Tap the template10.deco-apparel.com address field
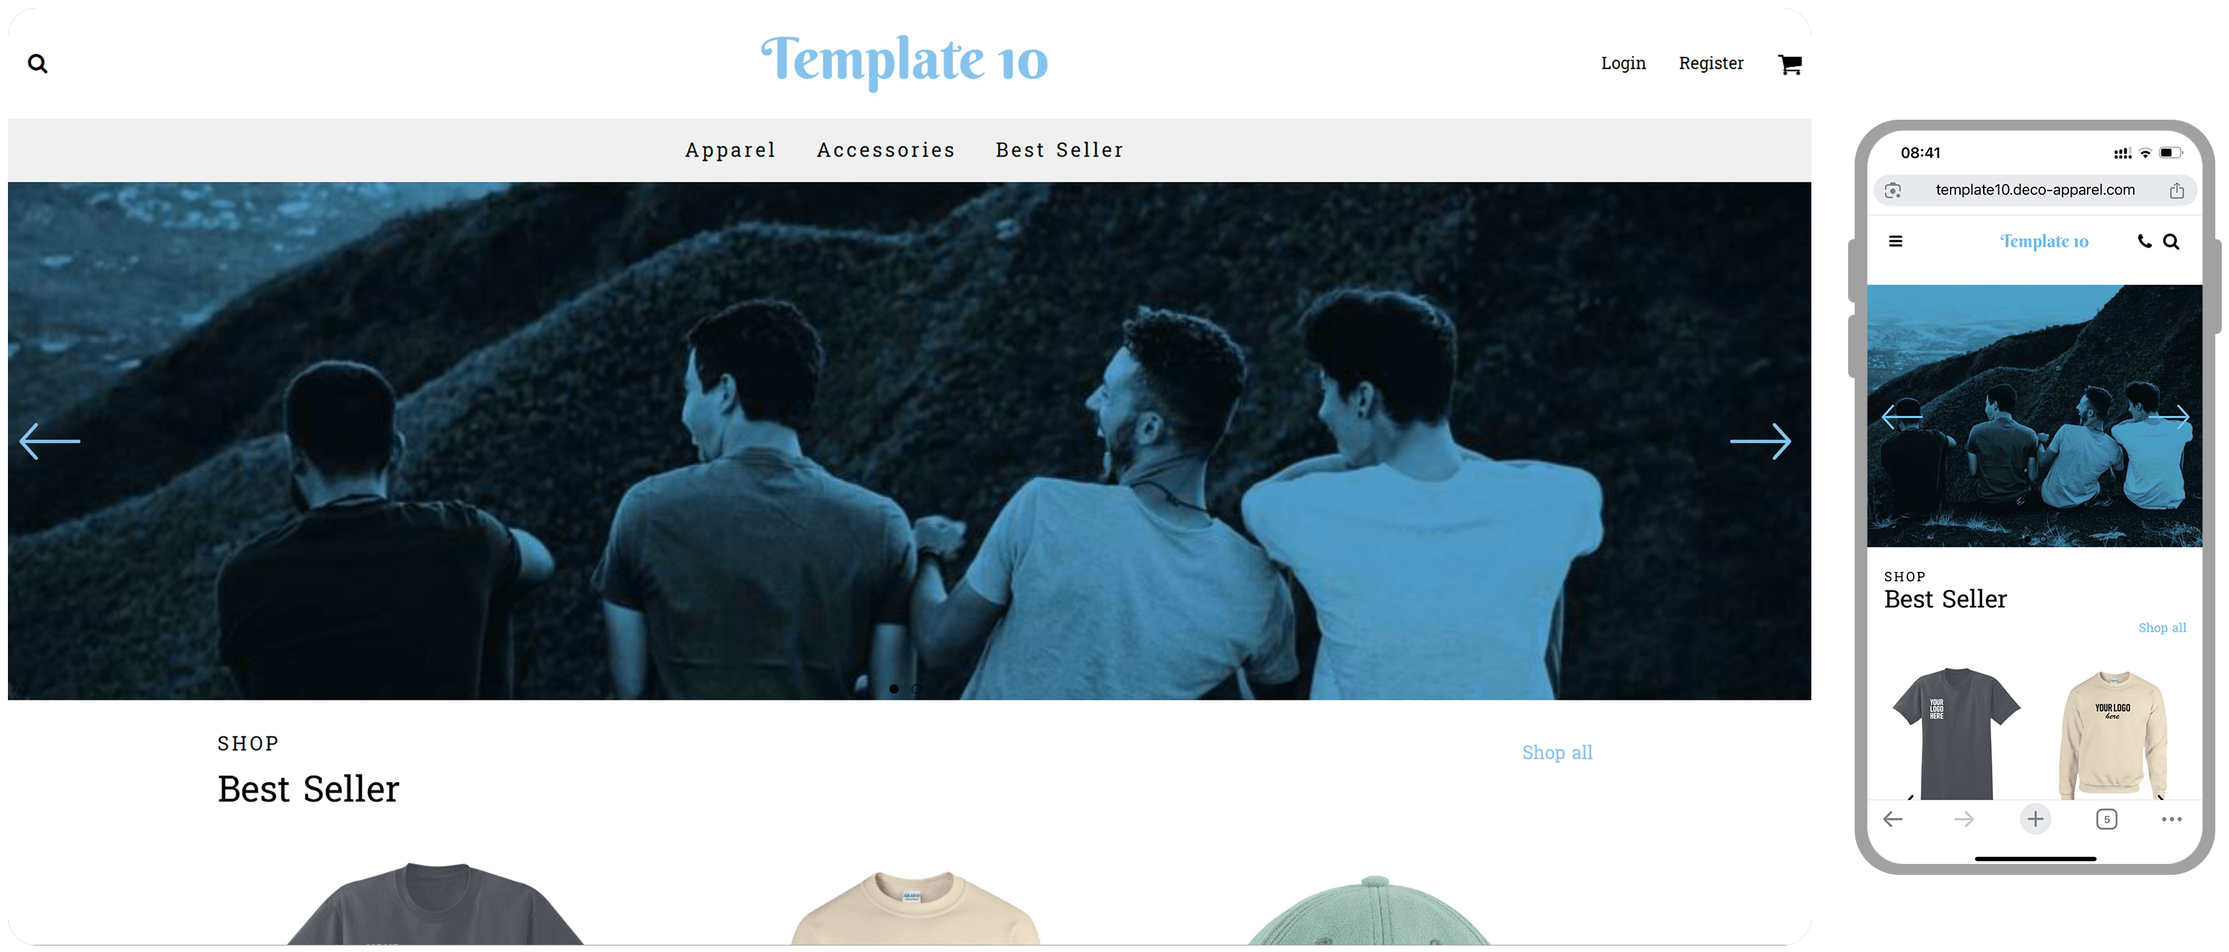2229x952 pixels. click(2034, 190)
